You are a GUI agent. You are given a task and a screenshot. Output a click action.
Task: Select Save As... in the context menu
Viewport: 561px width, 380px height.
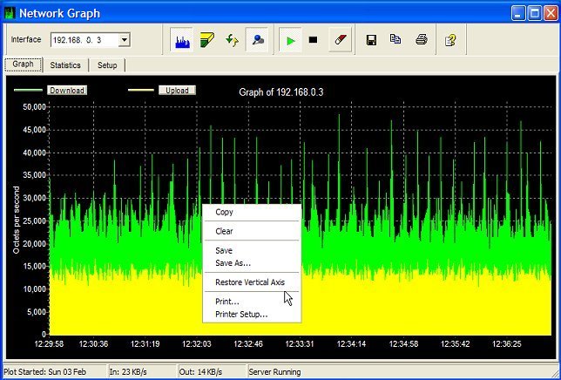pos(233,262)
